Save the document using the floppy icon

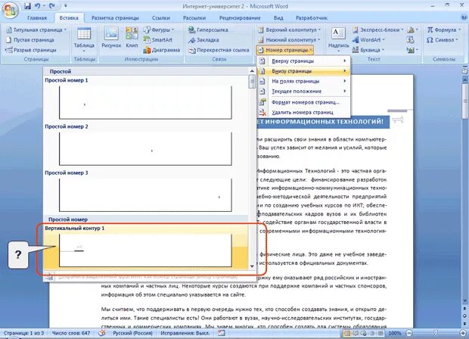pos(27,6)
